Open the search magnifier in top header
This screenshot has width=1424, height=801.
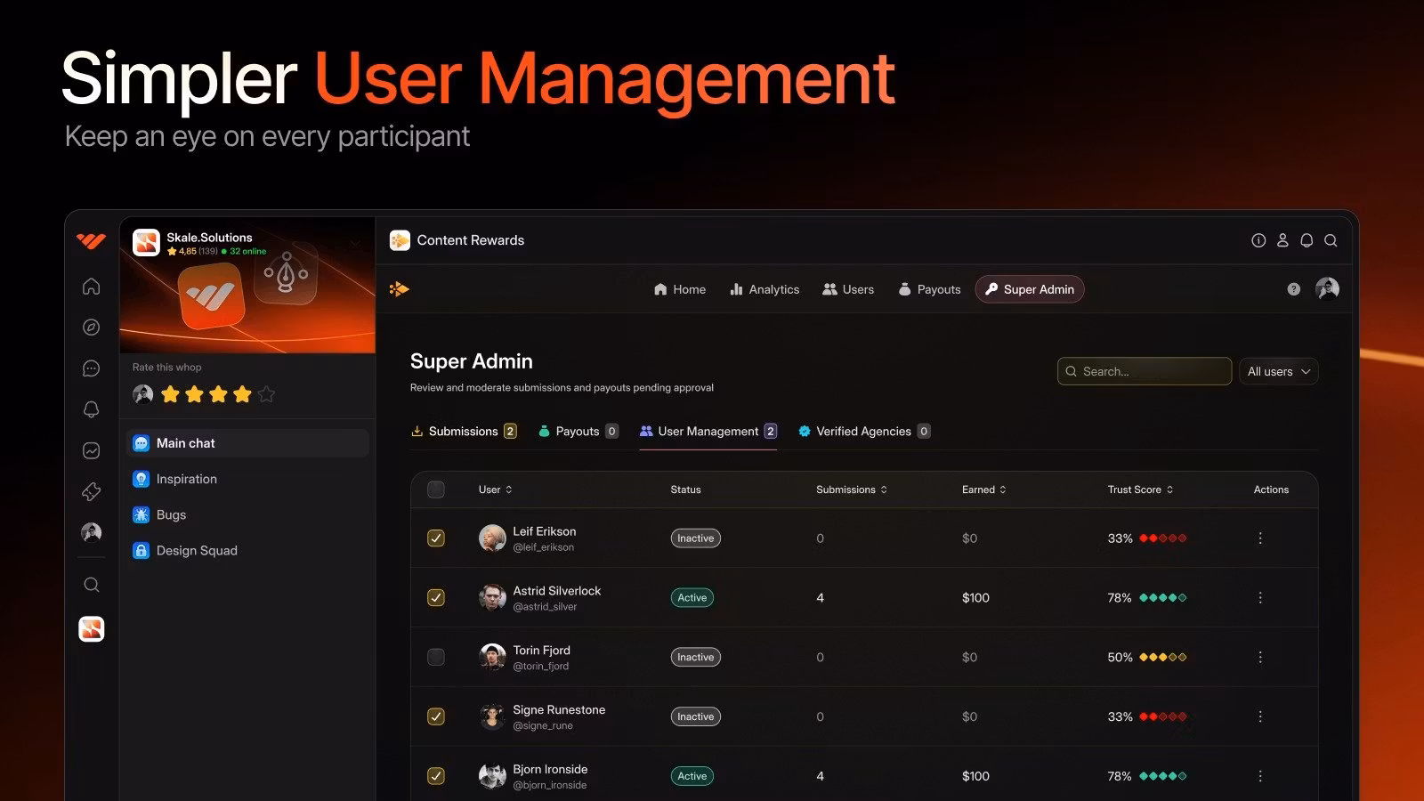(x=1331, y=240)
